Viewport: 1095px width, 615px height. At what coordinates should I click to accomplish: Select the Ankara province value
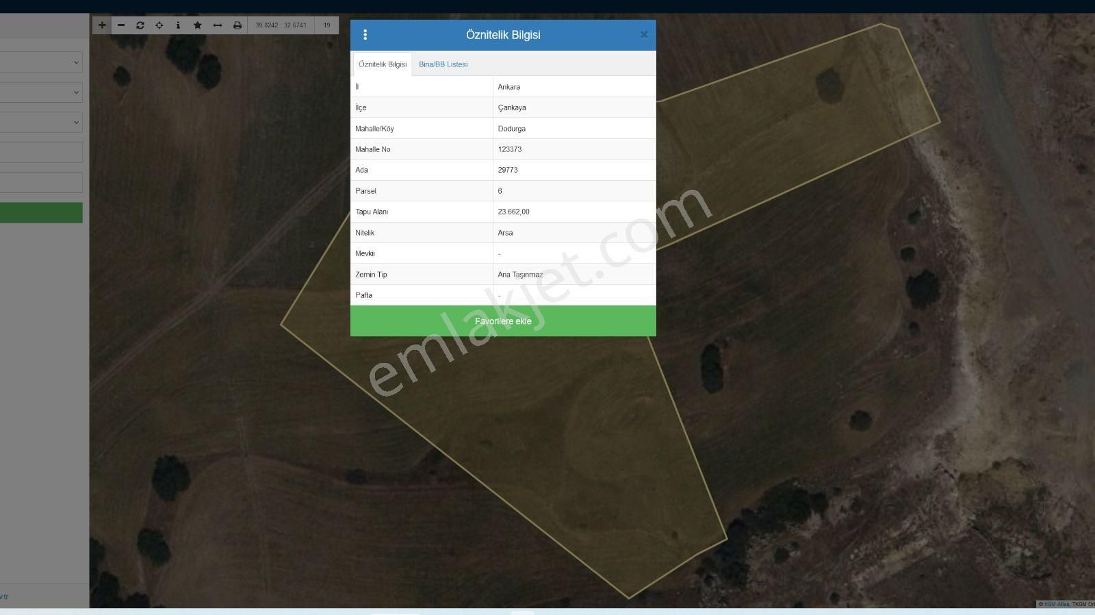tap(509, 87)
